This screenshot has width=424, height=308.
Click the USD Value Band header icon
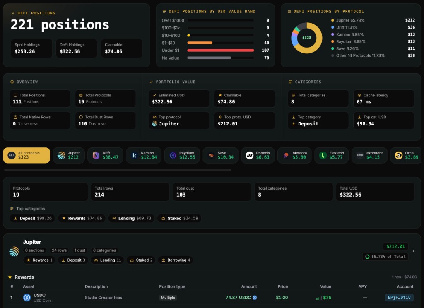pos(164,11)
